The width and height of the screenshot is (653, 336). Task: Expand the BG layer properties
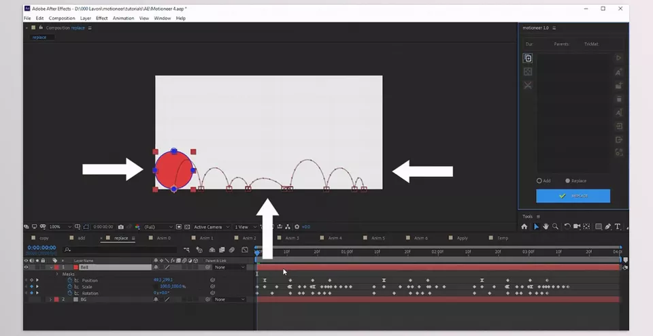[50, 299]
